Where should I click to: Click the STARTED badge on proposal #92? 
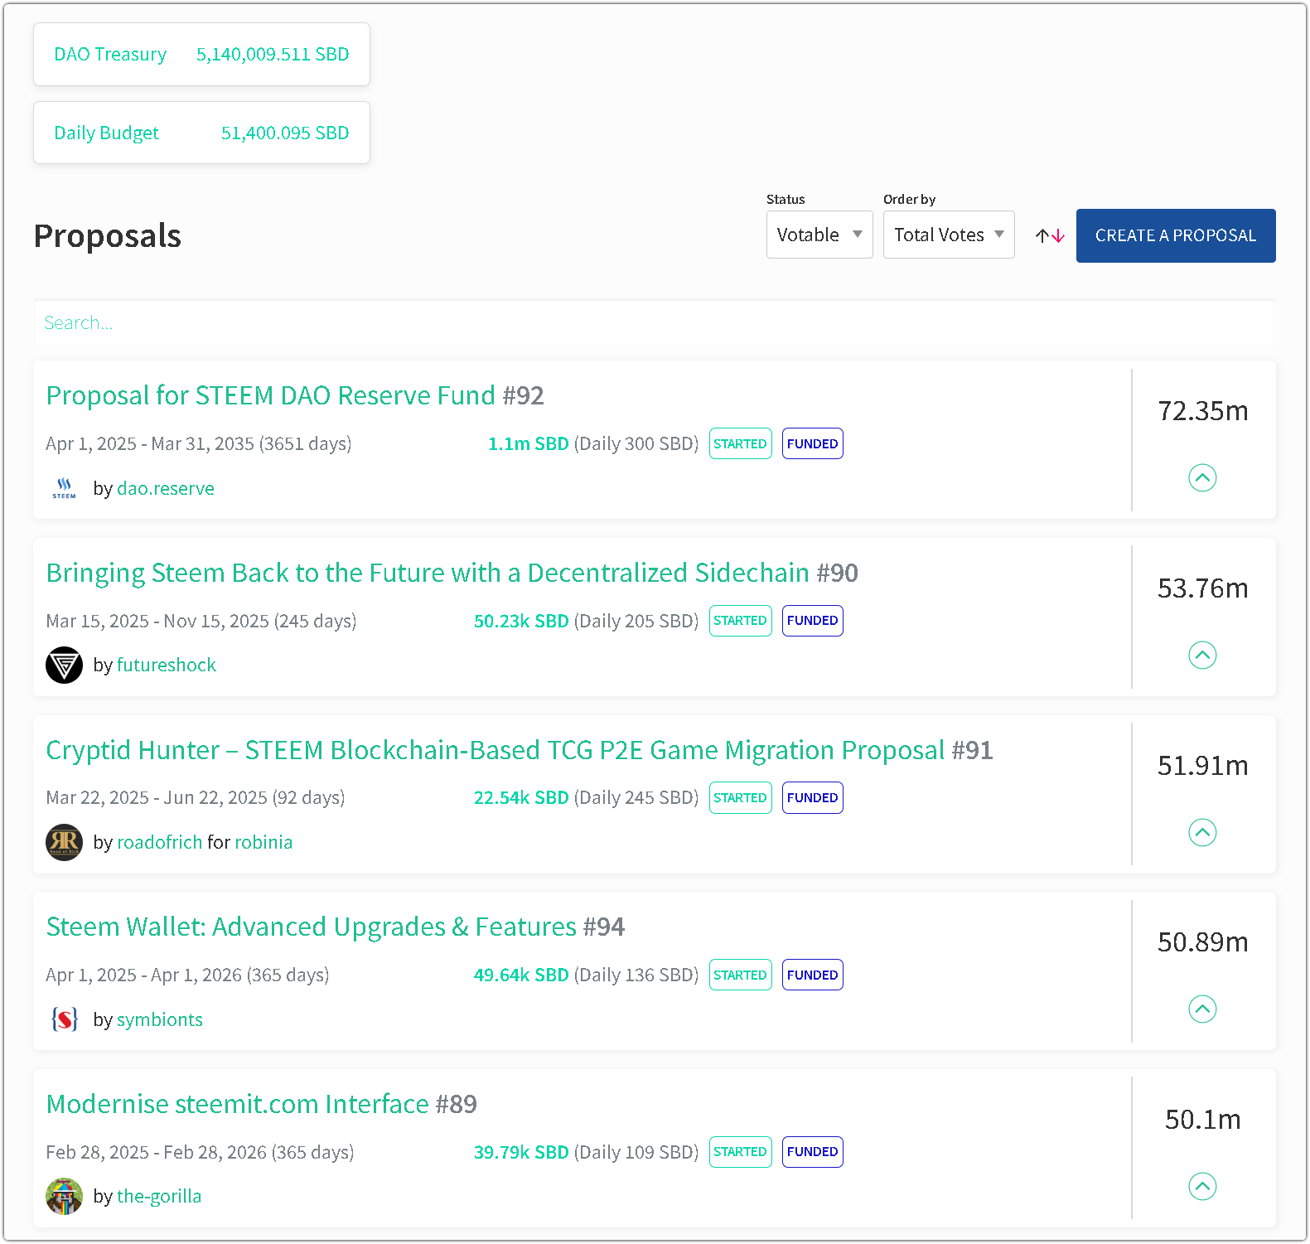click(x=741, y=443)
